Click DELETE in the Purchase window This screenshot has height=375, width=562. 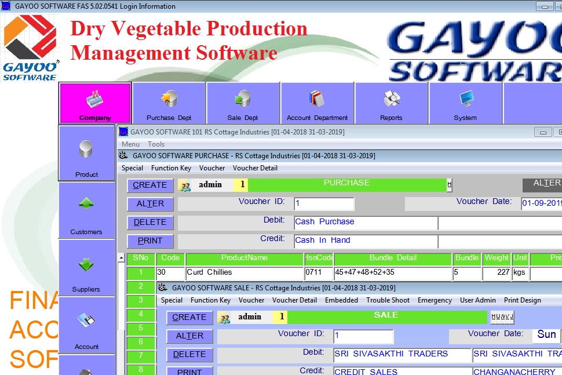click(150, 223)
